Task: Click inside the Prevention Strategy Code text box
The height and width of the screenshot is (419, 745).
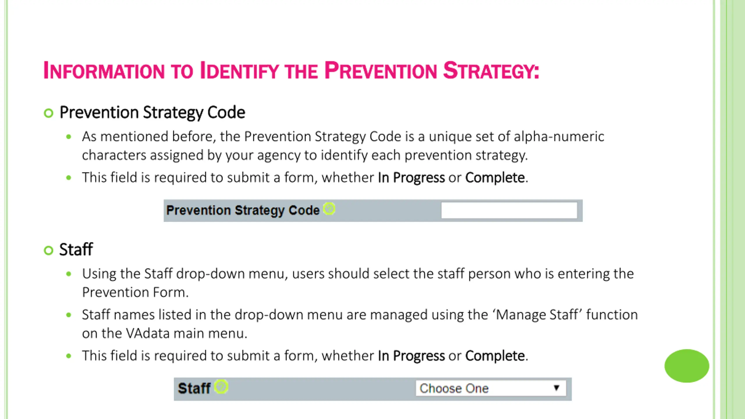Action: point(509,210)
